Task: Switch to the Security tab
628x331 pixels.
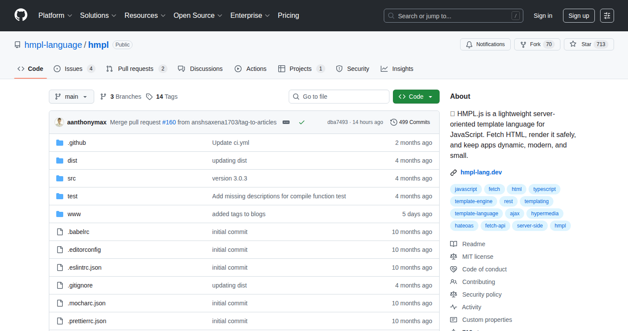Action: (x=352, y=69)
